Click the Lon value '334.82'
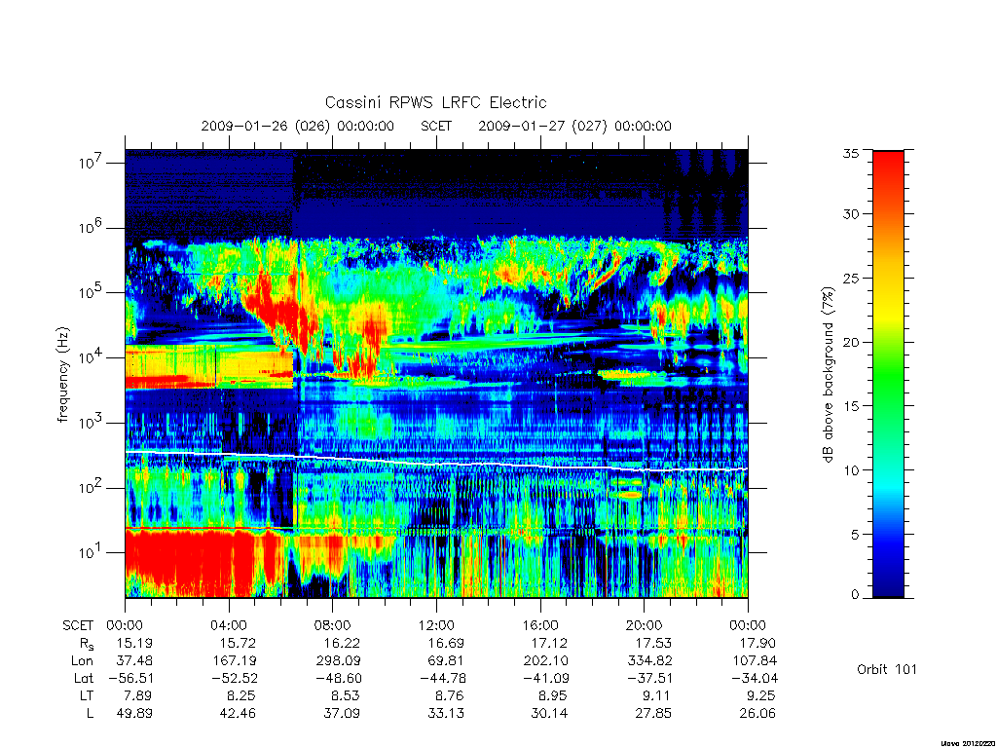The width and height of the screenshot is (997, 748). coord(649,661)
